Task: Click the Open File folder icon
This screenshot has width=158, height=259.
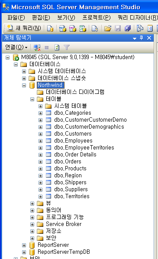Action: (108, 28)
